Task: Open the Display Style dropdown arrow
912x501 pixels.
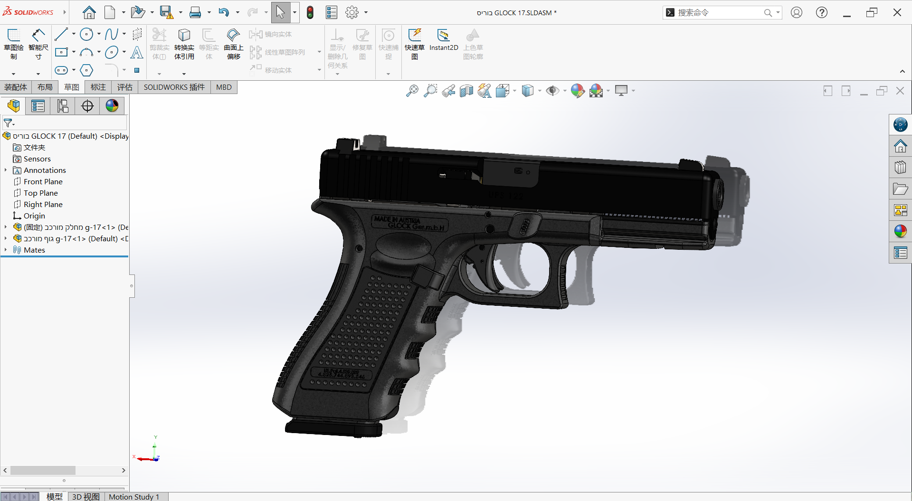Action: pos(540,90)
